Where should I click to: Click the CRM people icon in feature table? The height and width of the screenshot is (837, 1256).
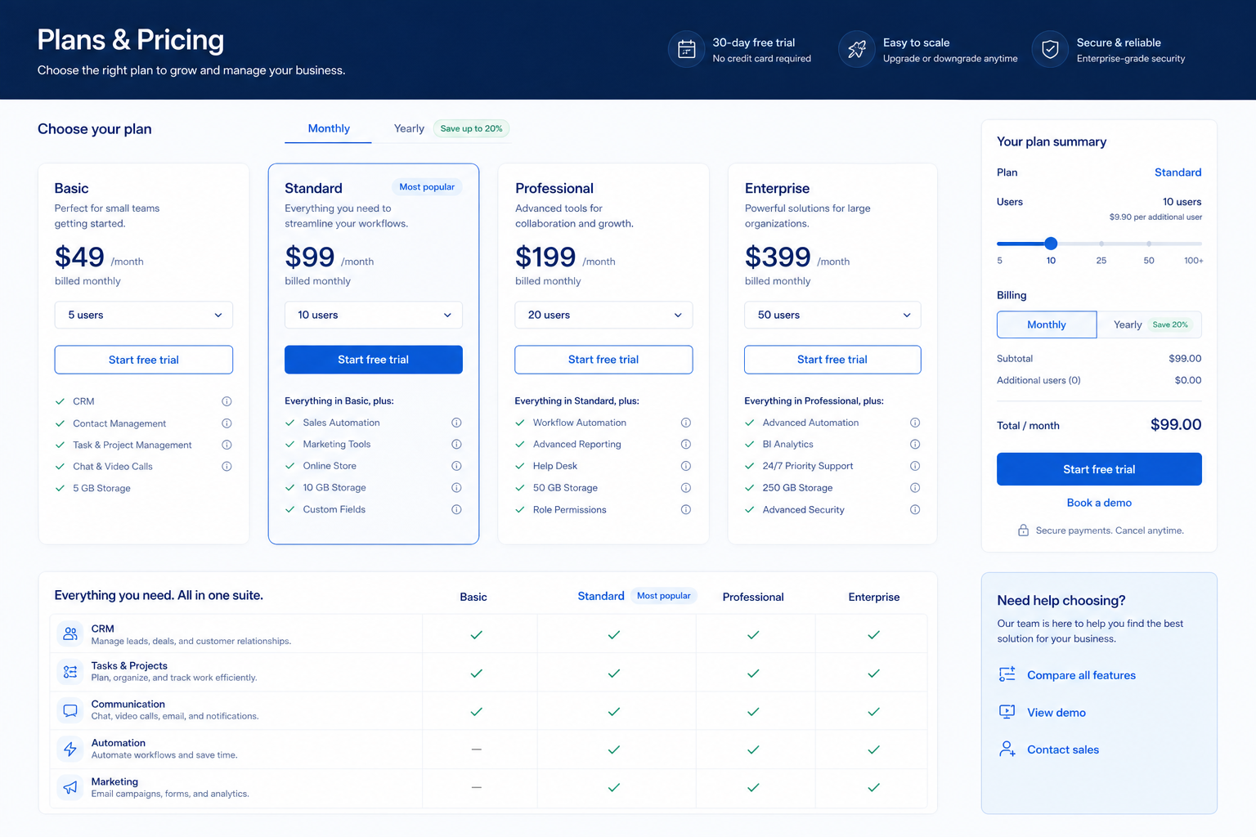click(x=70, y=634)
